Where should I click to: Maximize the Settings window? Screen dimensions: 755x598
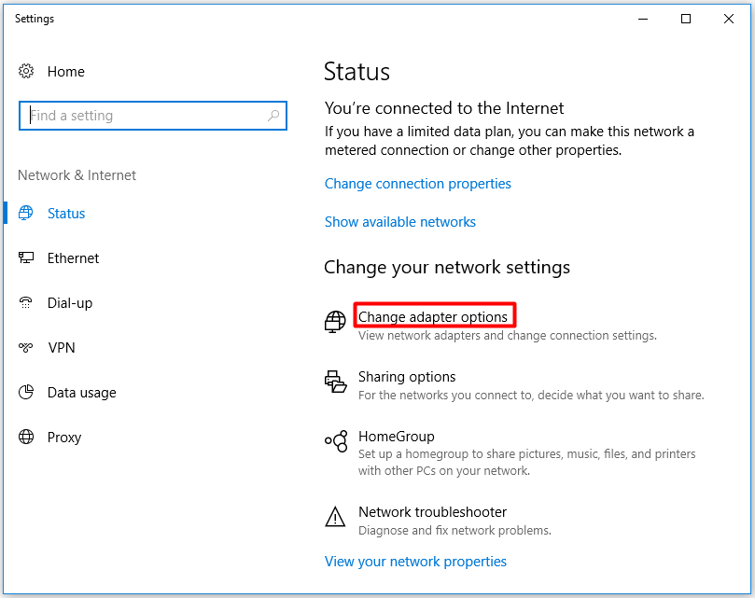coord(686,19)
